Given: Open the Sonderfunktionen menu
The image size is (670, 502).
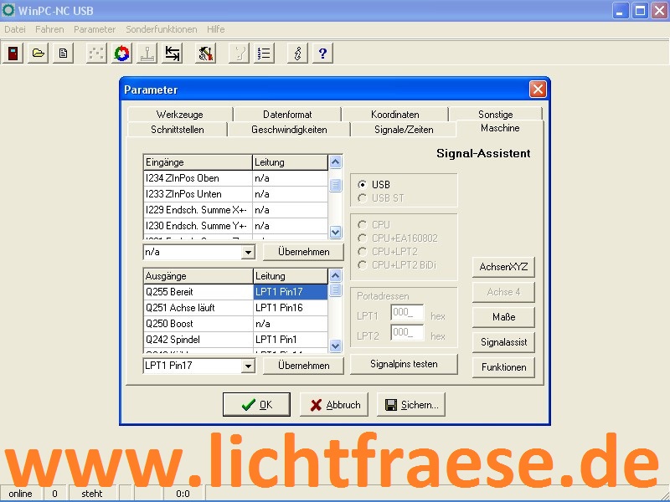Looking at the screenshot, I should (x=162, y=29).
